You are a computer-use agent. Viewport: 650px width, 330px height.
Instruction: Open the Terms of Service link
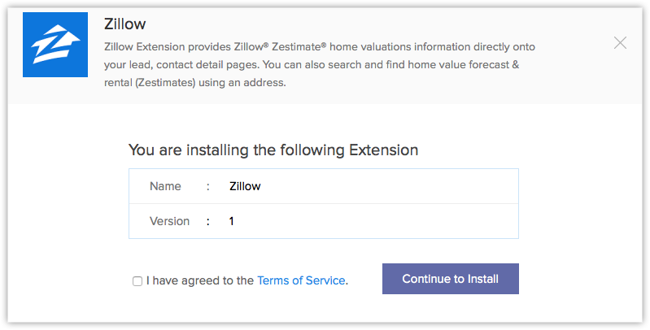click(x=301, y=280)
